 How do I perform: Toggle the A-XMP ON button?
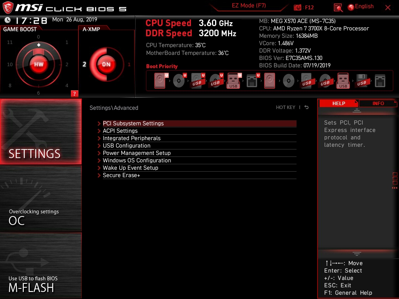pyautogui.click(x=106, y=64)
